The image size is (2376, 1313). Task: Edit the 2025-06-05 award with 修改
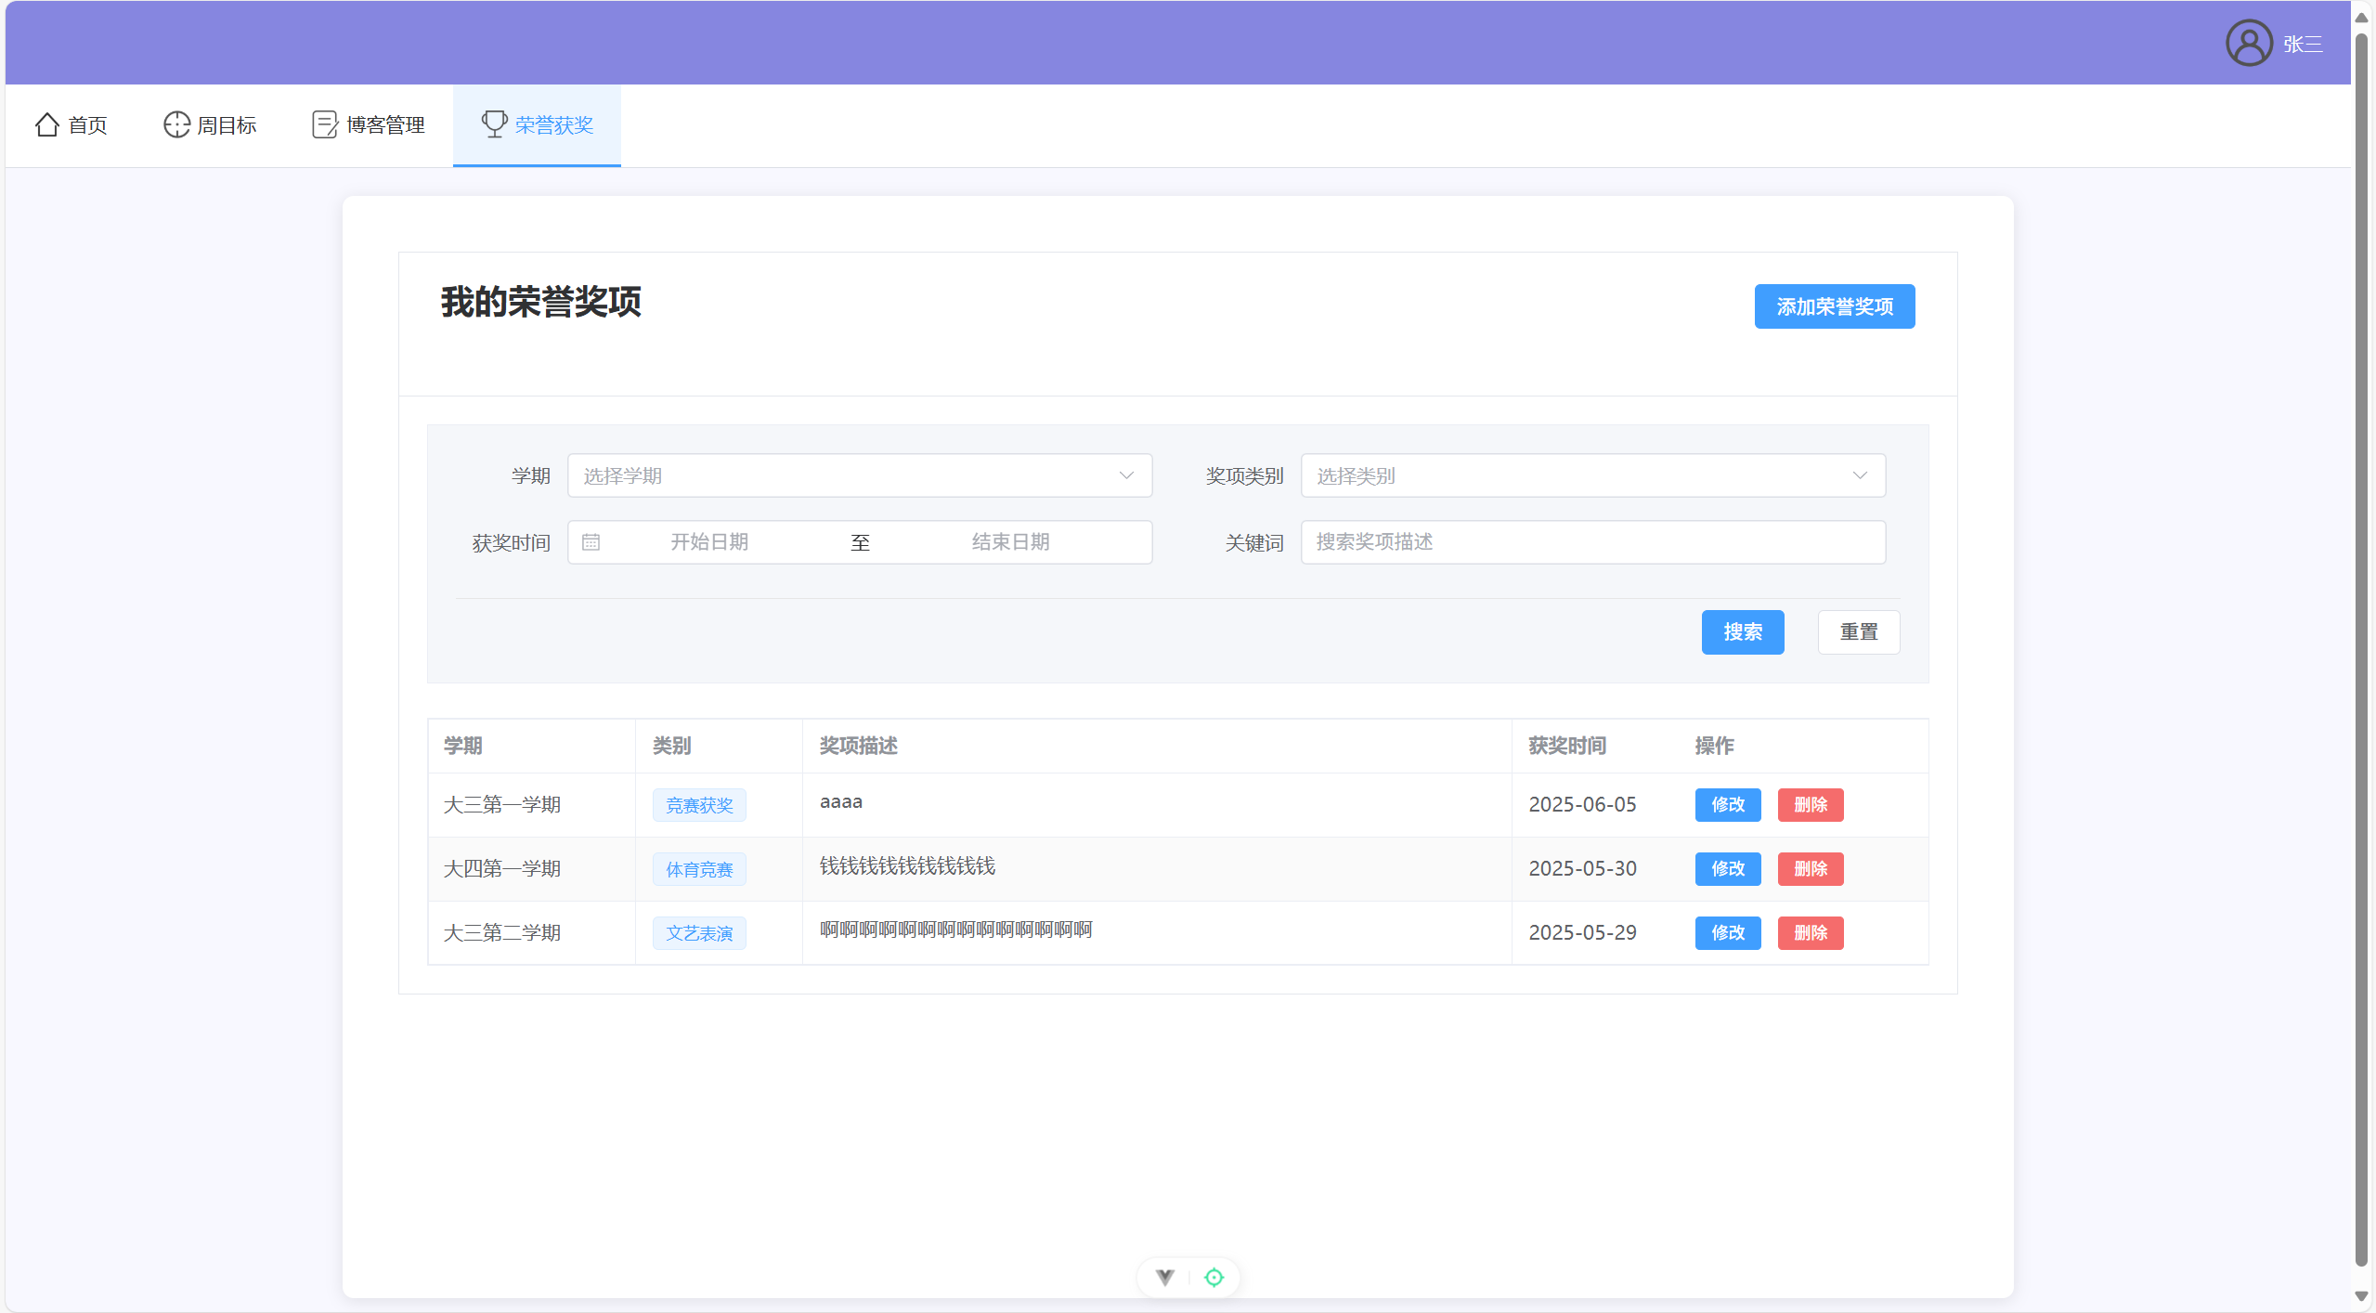tap(1727, 805)
